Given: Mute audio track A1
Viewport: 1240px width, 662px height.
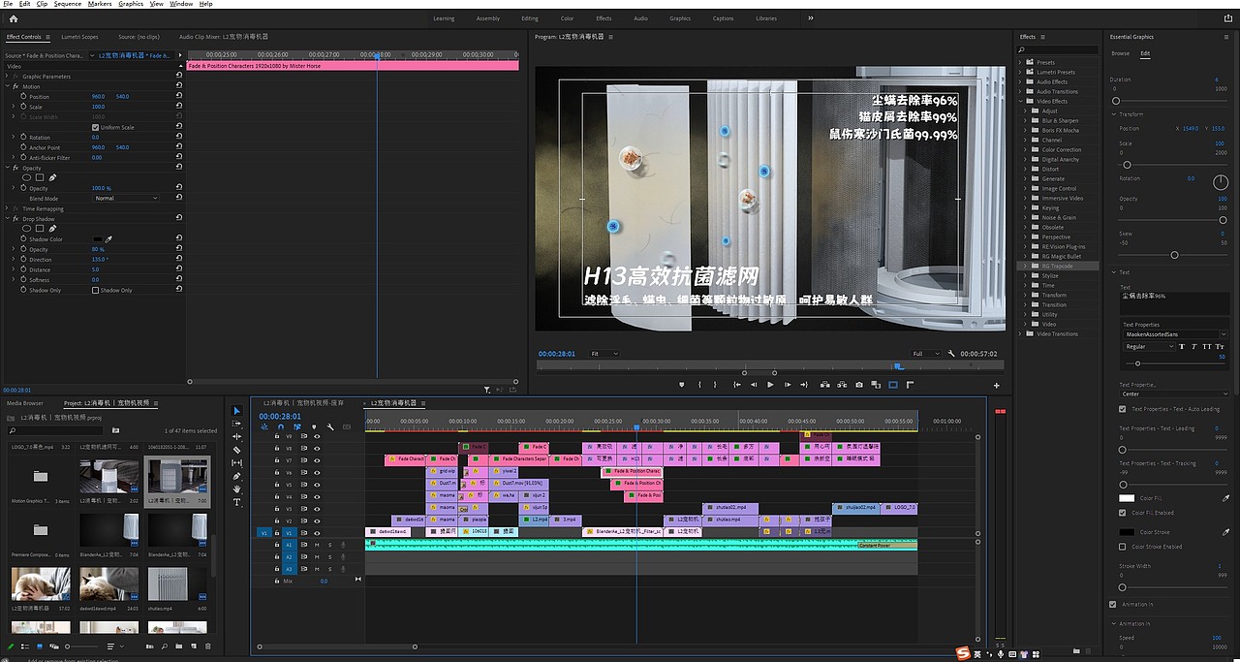Looking at the screenshot, I should point(317,545).
